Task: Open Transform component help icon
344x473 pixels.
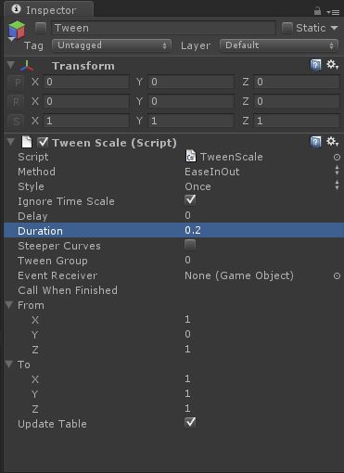Action: (315, 65)
